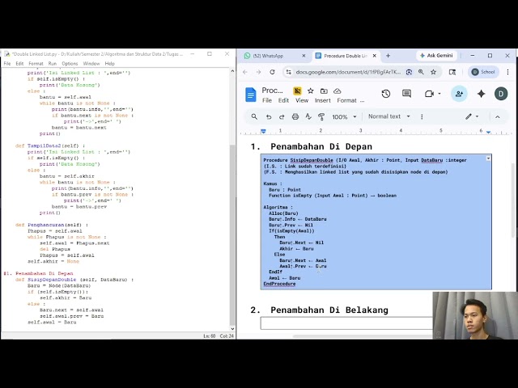Open the Window menu in IDLE

(x=91, y=63)
